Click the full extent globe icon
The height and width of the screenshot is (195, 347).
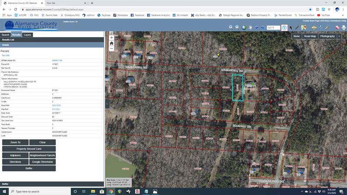tap(244, 27)
